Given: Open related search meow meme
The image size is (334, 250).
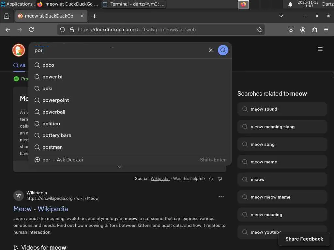Looking at the screenshot, I should tap(282, 162).
